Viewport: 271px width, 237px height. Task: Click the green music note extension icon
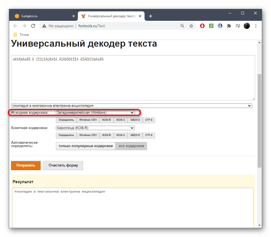(x=211, y=26)
